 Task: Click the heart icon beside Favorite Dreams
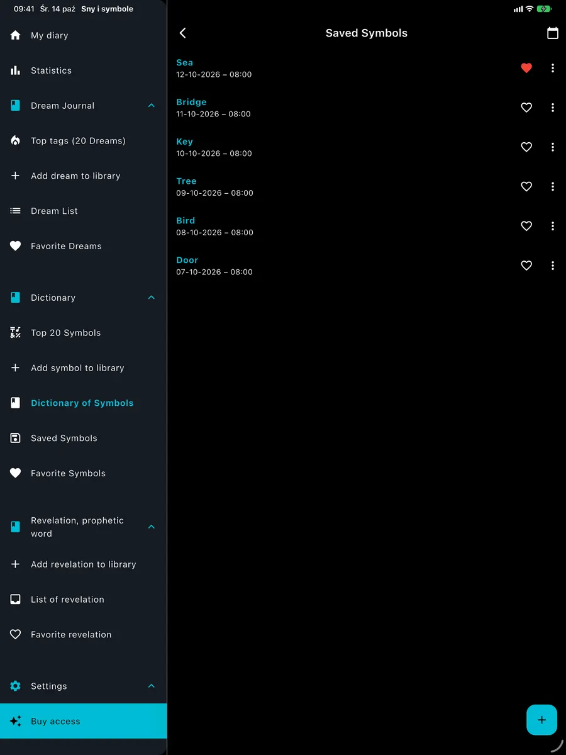[16, 246]
